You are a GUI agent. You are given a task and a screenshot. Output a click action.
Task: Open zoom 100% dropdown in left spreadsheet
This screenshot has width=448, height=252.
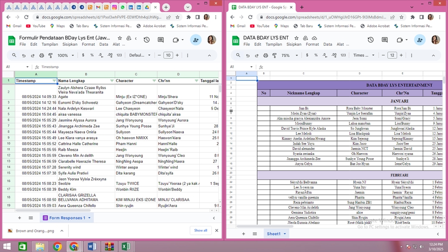pos(66,56)
